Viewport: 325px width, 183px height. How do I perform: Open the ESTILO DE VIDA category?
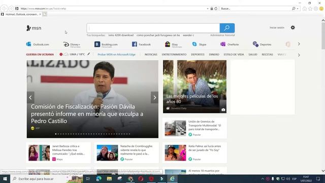point(234,54)
